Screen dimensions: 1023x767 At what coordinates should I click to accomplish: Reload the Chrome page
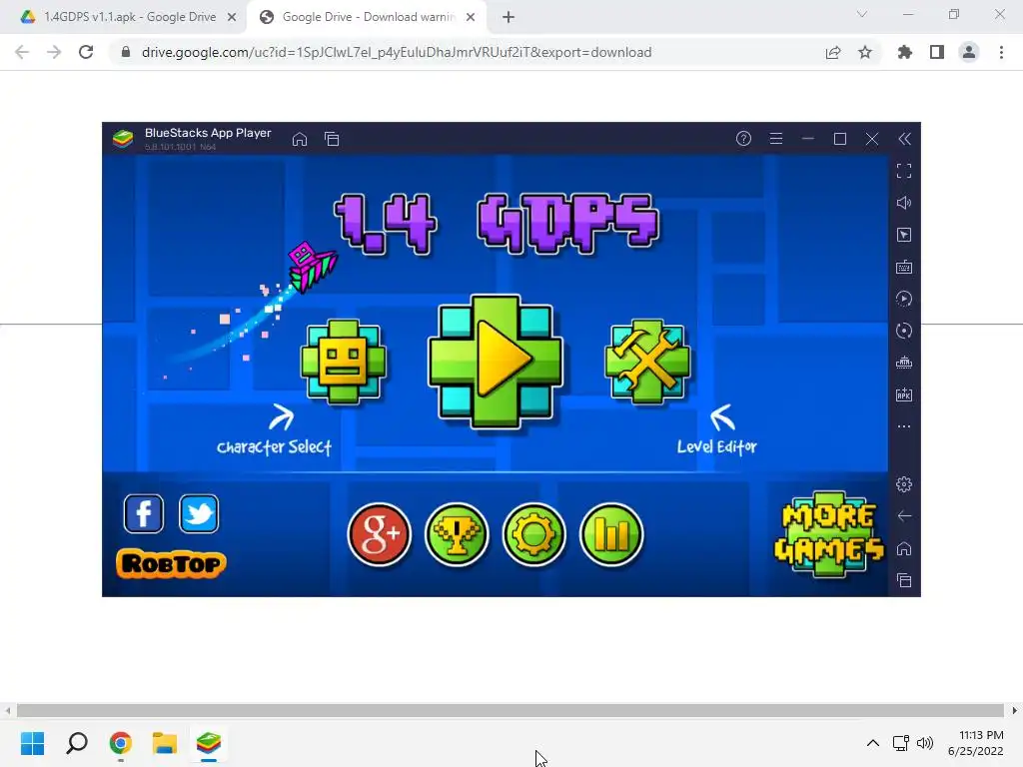[86, 52]
